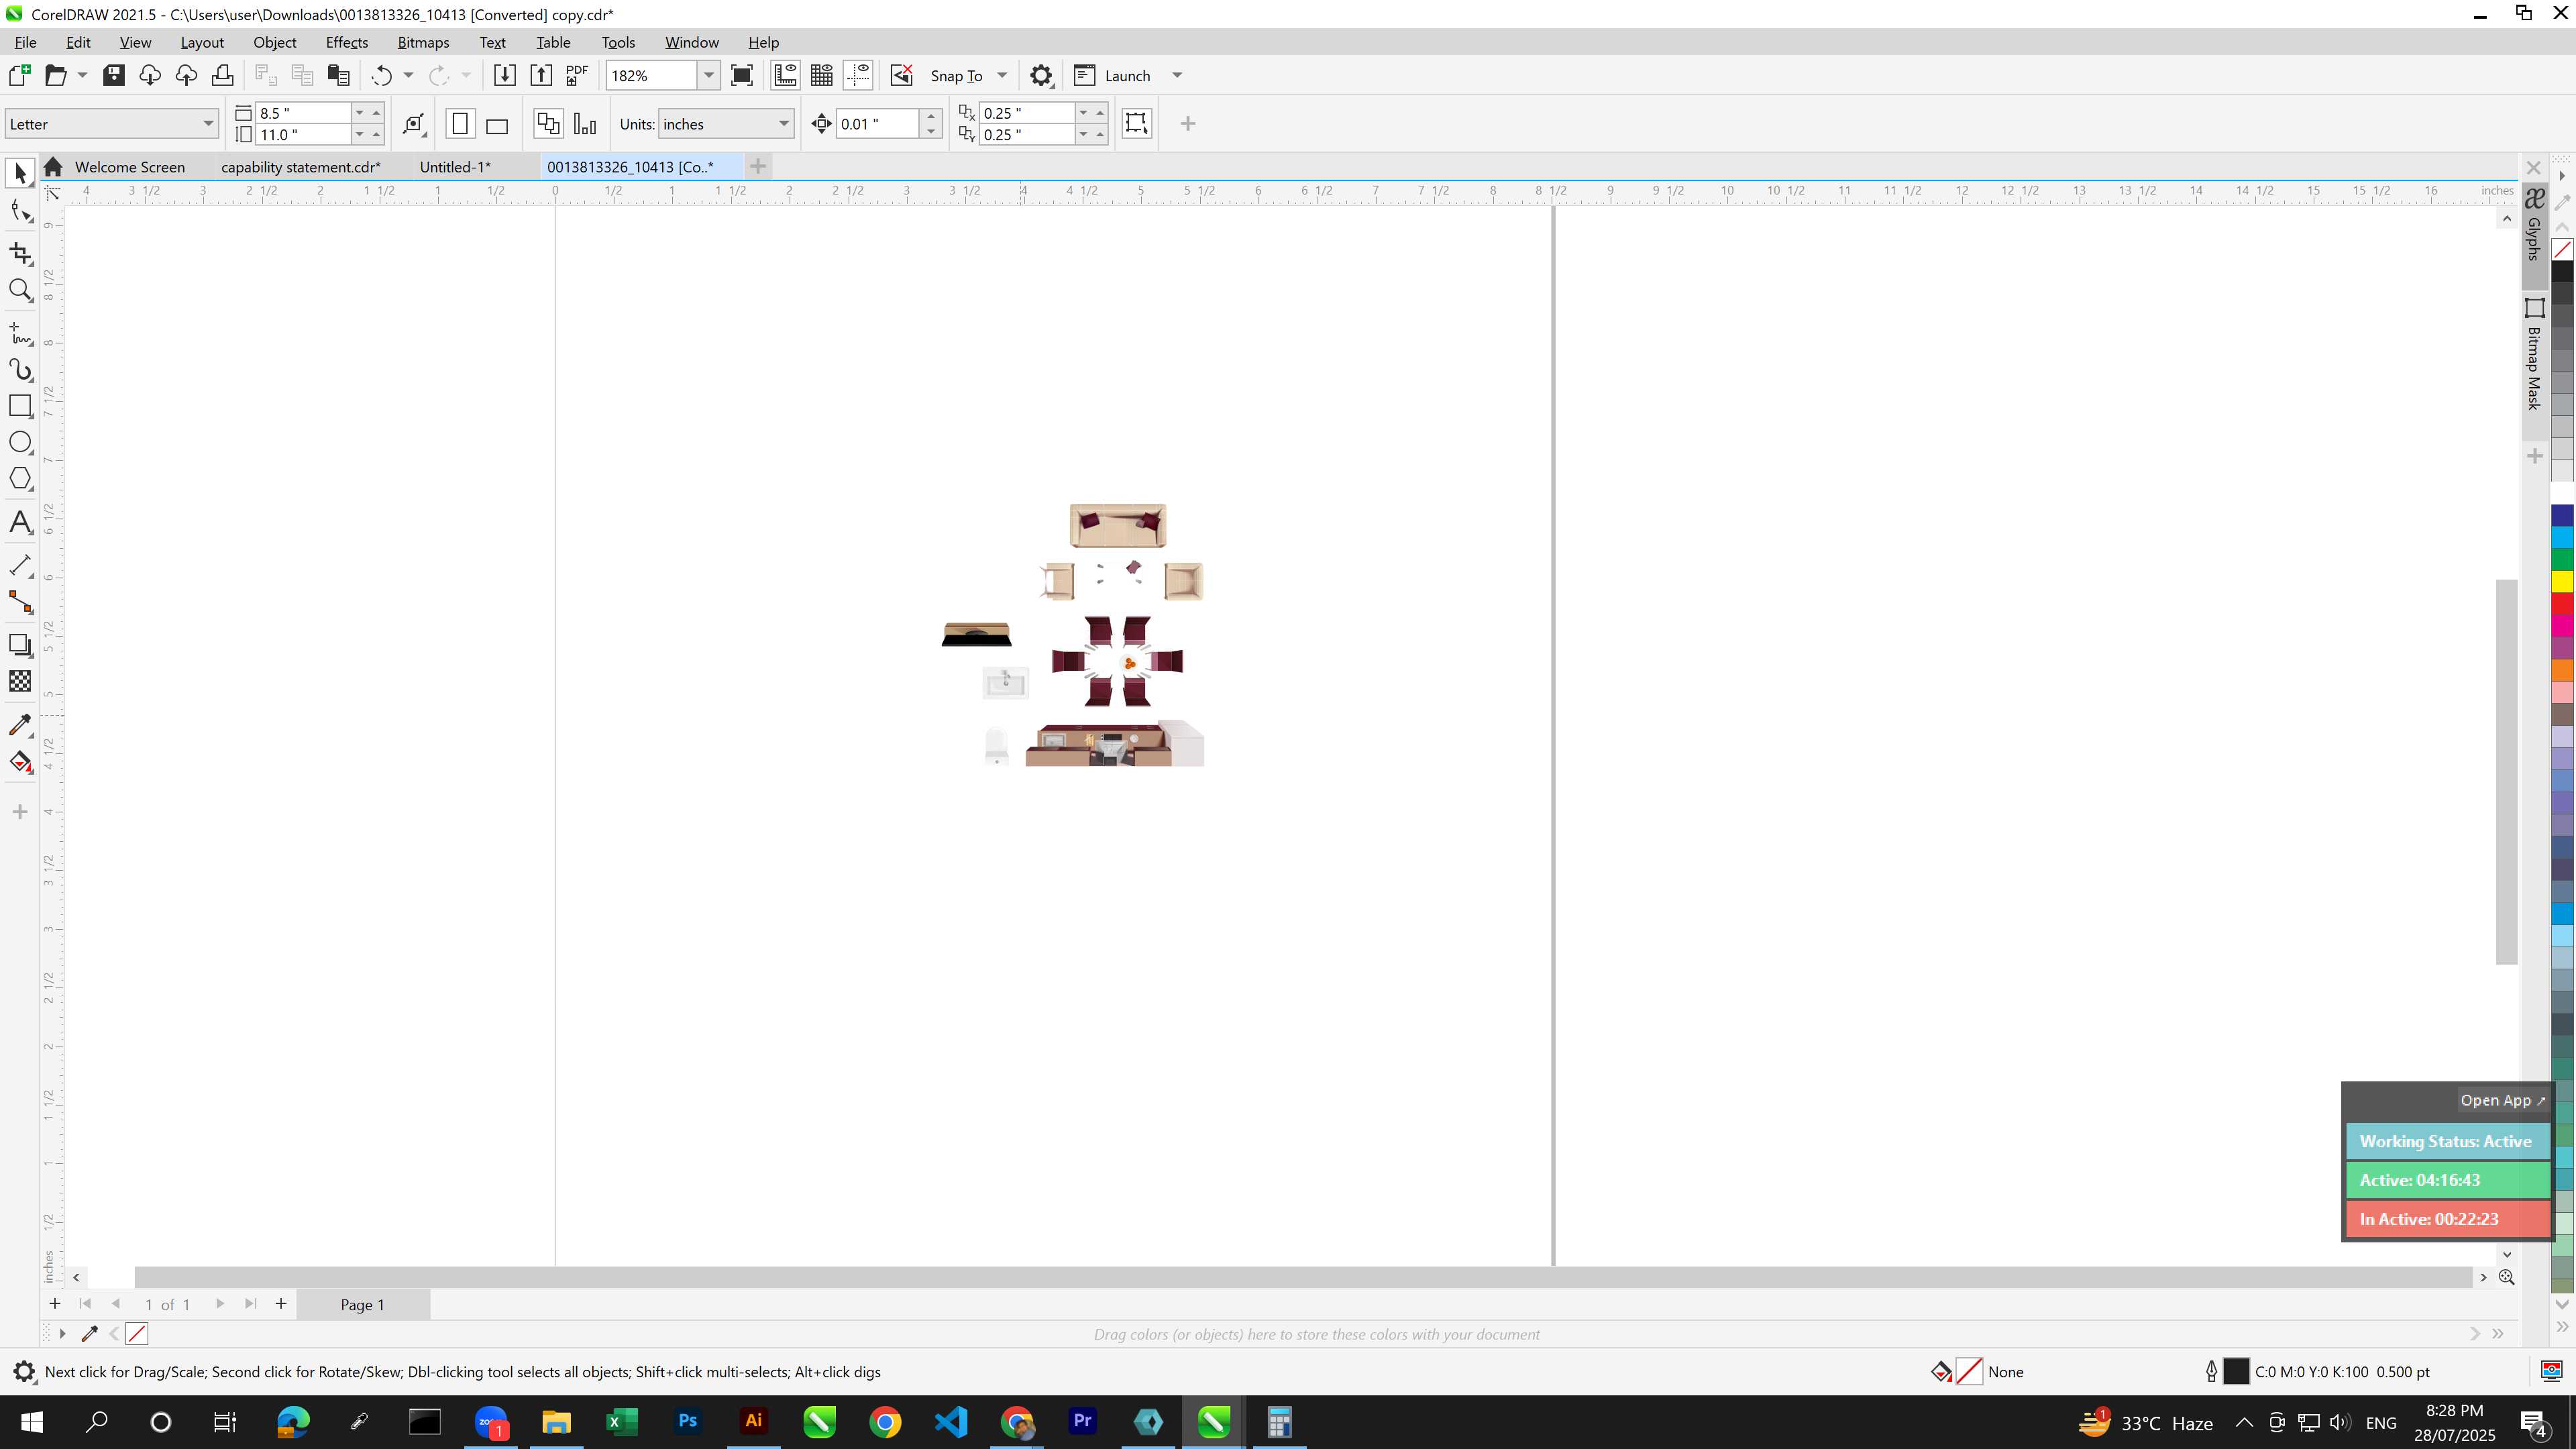Switch to capability statement.cdr tab

pos(300,167)
